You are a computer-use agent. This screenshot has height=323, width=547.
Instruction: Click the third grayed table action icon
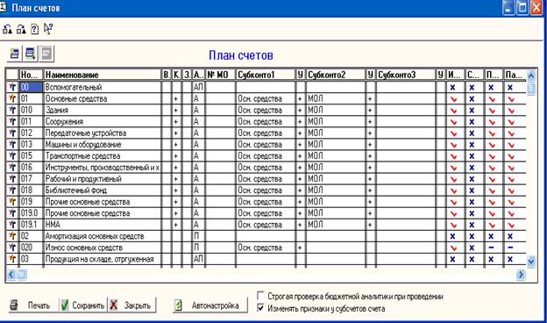(46, 54)
